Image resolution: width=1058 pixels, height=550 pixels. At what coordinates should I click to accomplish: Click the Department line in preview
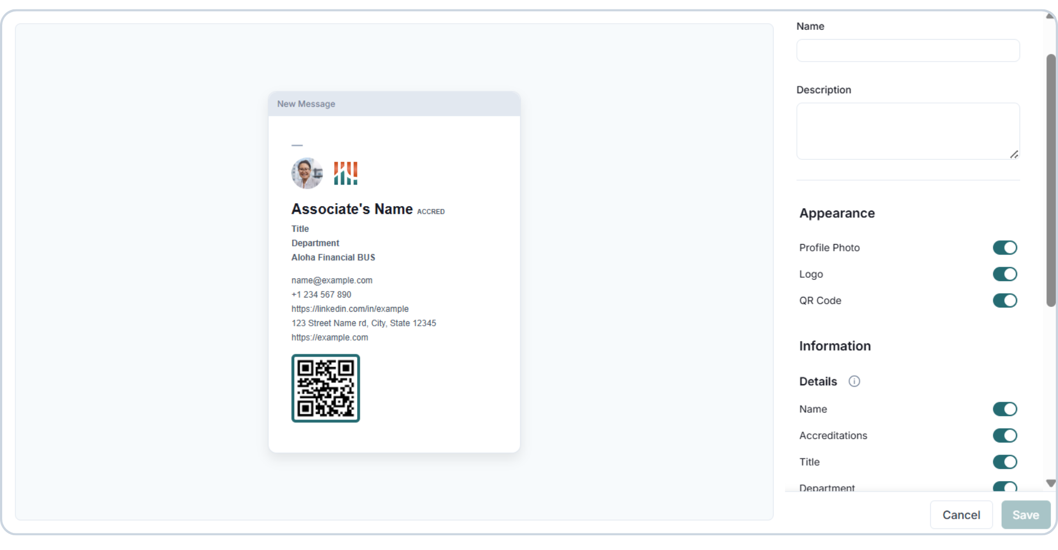point(315,243)
